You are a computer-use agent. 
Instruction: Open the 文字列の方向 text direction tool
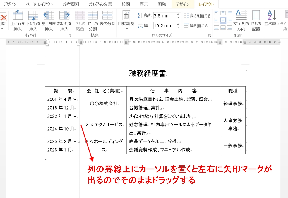(x=241, y=20)
